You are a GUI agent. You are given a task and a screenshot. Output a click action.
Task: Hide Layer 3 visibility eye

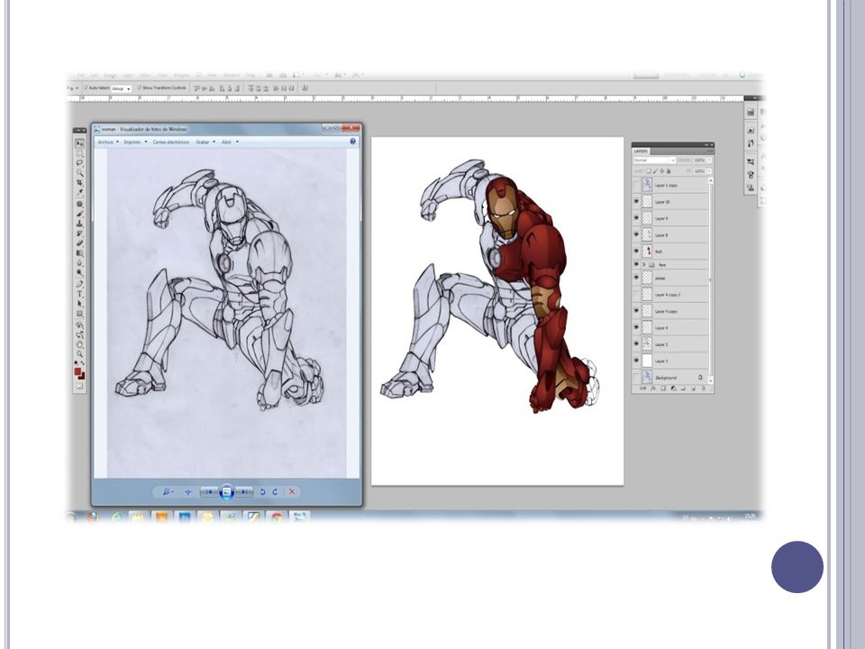pyautogui.click(x=637, y=361)
